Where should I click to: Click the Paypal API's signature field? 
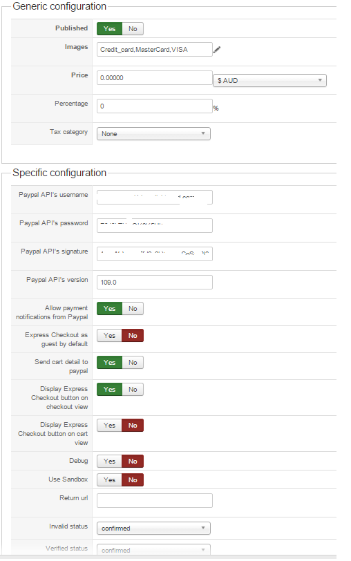155,254
